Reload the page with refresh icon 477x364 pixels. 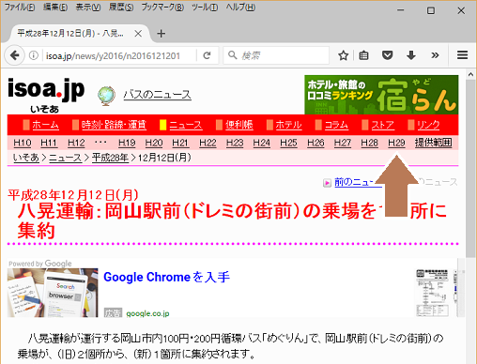point(207,55)
